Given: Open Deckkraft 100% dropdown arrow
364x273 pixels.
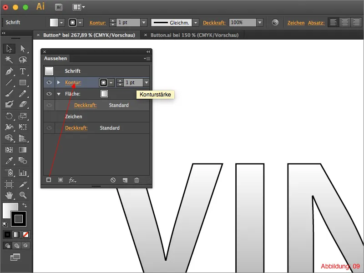Looking at the screenshot, I should pyautogui.click(x=260, y=22).
